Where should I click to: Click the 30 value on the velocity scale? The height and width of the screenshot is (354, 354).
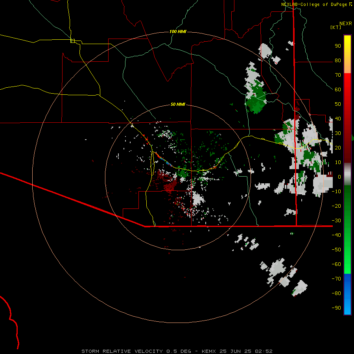[x=338, y=133]
